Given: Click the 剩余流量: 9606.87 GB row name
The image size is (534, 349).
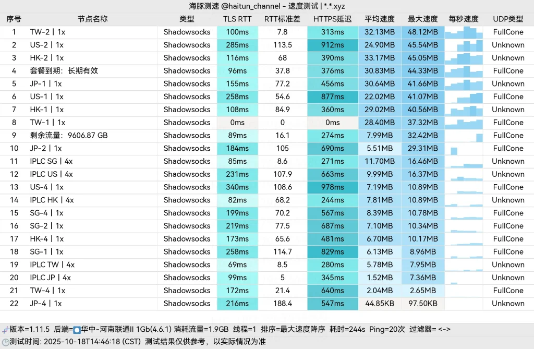Looking at the screenshot, I should point(69,135).
